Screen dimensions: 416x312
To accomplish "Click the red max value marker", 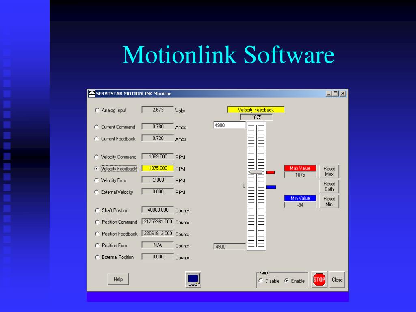I will (270, 172).
